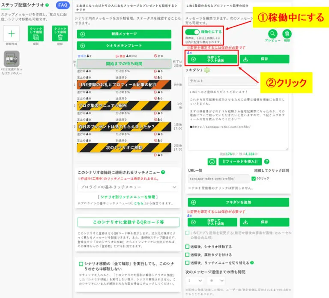Click the message delete trash icon
Viewport: 329px width, 298px height.
(x=287, y=33)
